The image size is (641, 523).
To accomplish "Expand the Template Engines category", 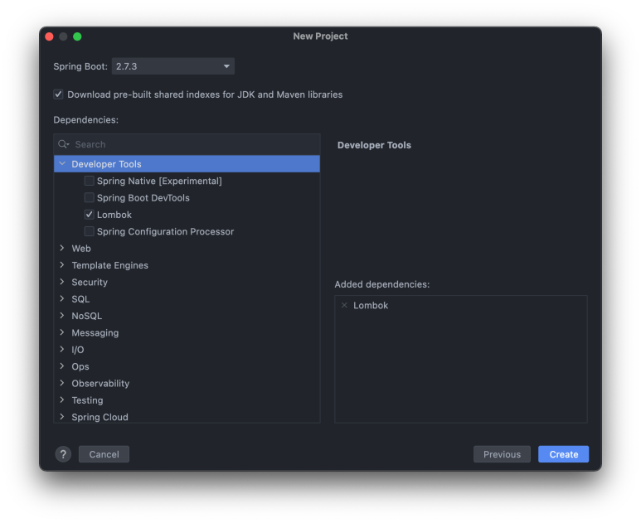I will tap(62, 265).
